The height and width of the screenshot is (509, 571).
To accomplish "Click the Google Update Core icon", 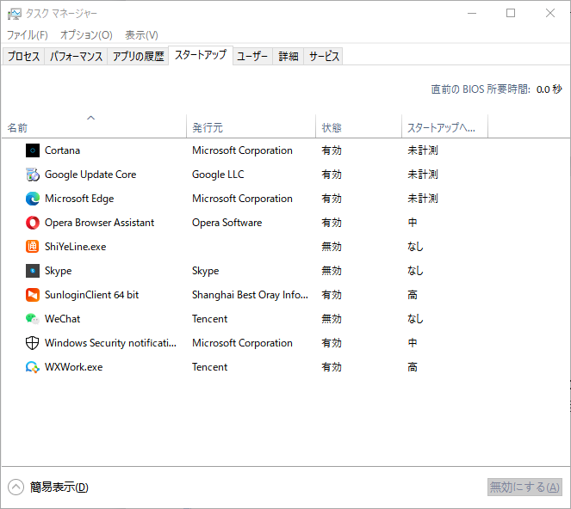I will pyautogui.click(x=33, y=175).
